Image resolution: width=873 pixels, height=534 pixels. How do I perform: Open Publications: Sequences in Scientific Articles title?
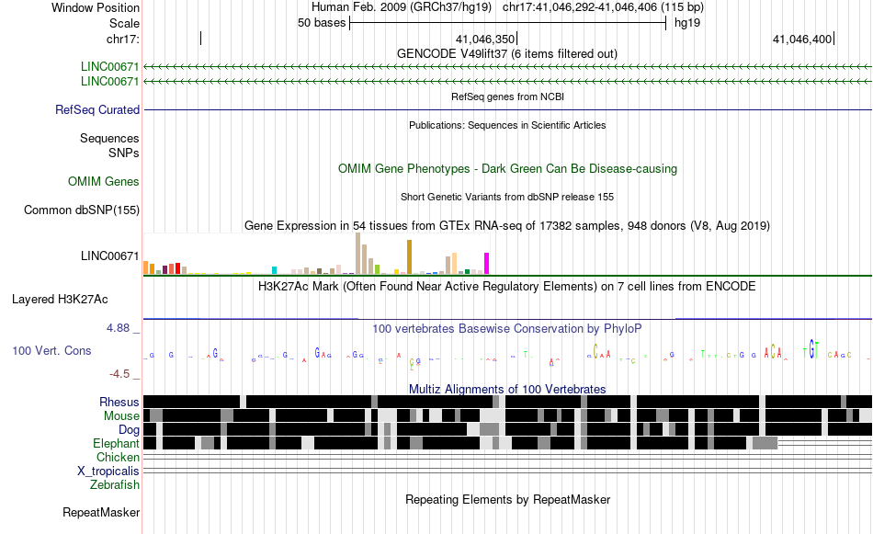[507, 125]
